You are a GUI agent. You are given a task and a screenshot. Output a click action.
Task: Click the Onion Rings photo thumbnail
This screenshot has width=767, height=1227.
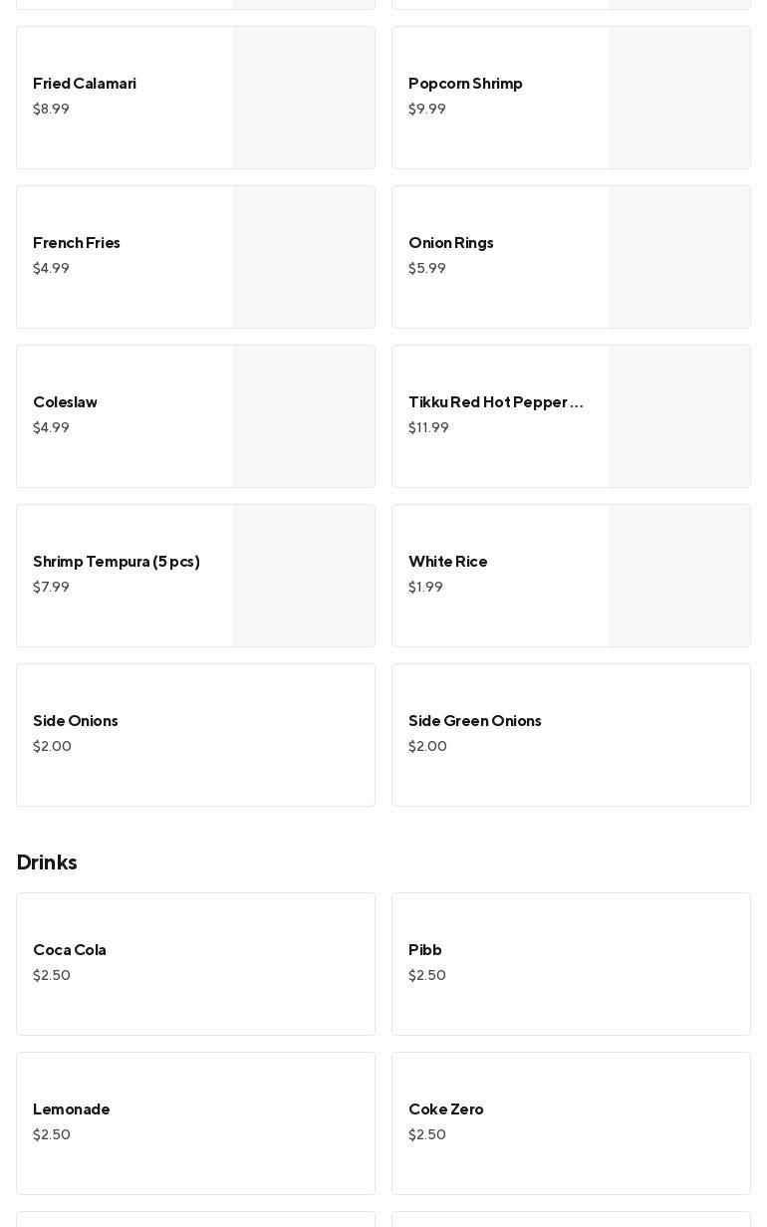(679, 257)
